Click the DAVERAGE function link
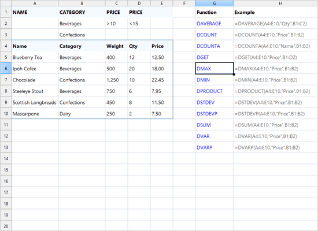Screen dimensions: 318x231 pyautogui.click(x=209, y=24)
